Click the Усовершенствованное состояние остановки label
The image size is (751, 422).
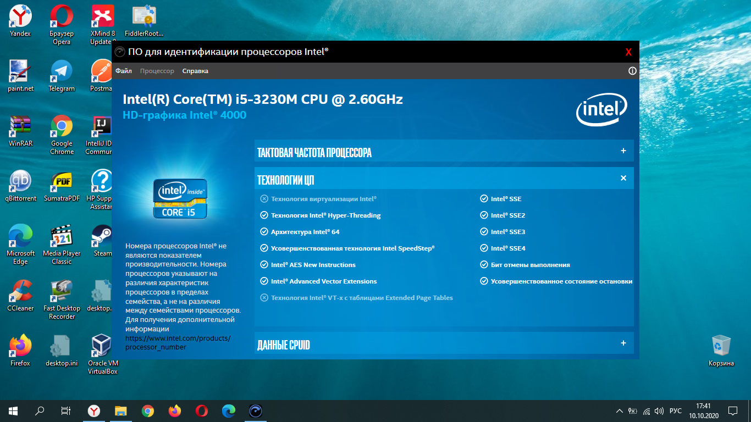[561, 281]
